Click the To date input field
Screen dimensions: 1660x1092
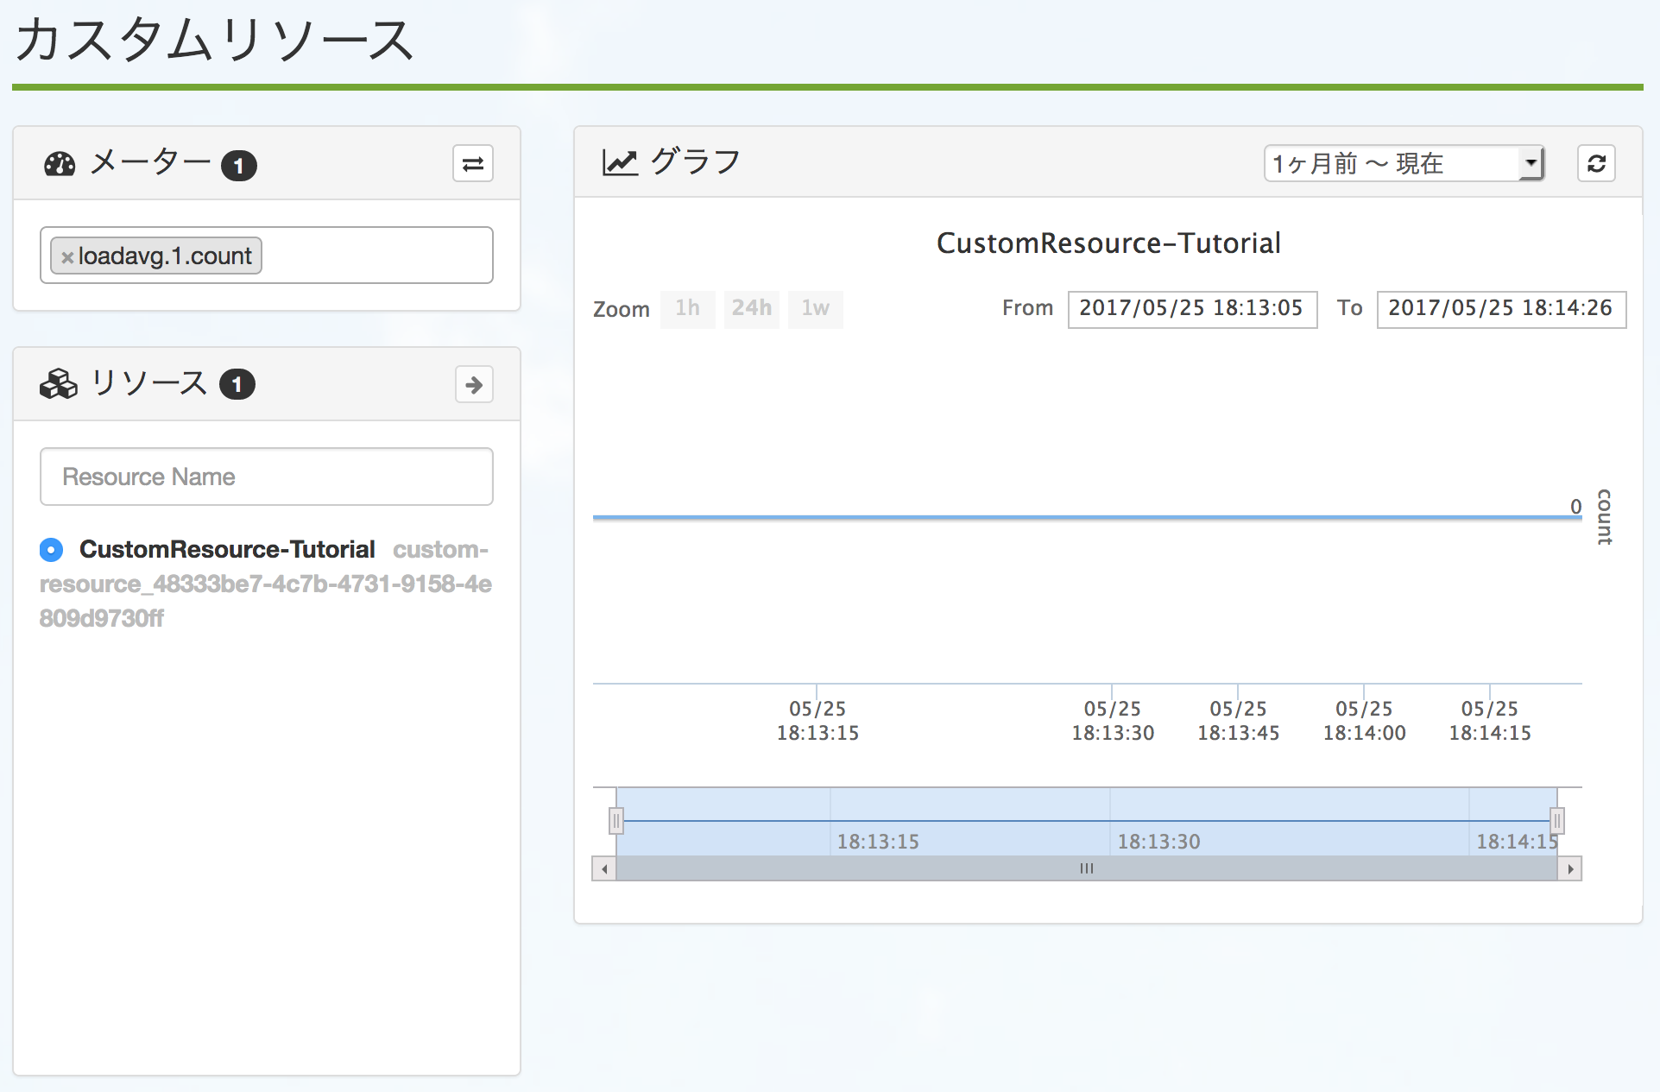click(1501, 309)
